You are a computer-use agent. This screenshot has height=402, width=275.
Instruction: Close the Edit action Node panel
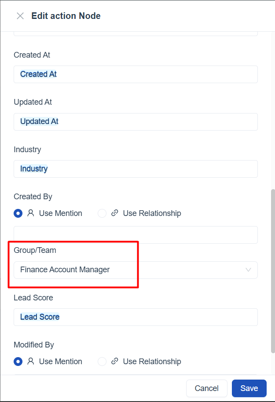coord(20,16)
